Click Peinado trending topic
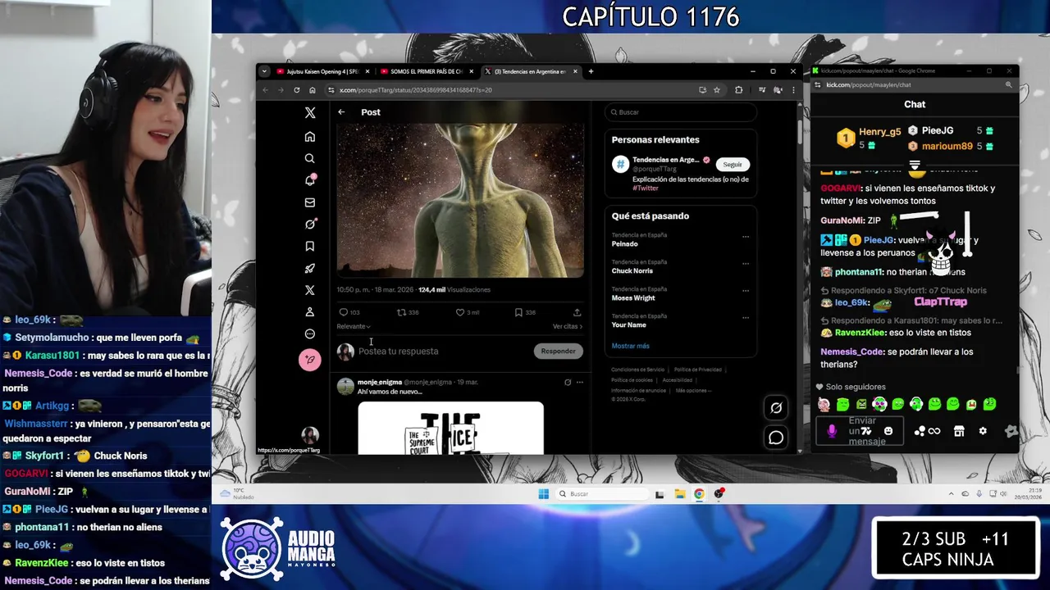This screenshot has width=1050, height=590. (625, 244)
